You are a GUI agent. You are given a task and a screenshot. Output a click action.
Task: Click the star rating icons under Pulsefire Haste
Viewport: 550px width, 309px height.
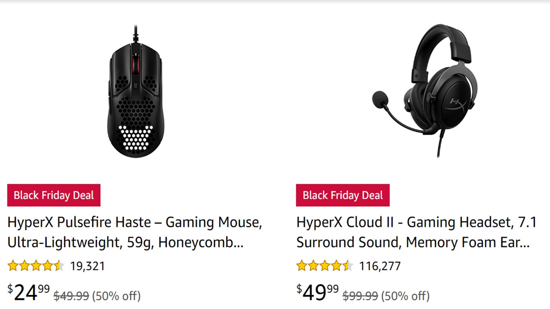(x=36, y=266)
